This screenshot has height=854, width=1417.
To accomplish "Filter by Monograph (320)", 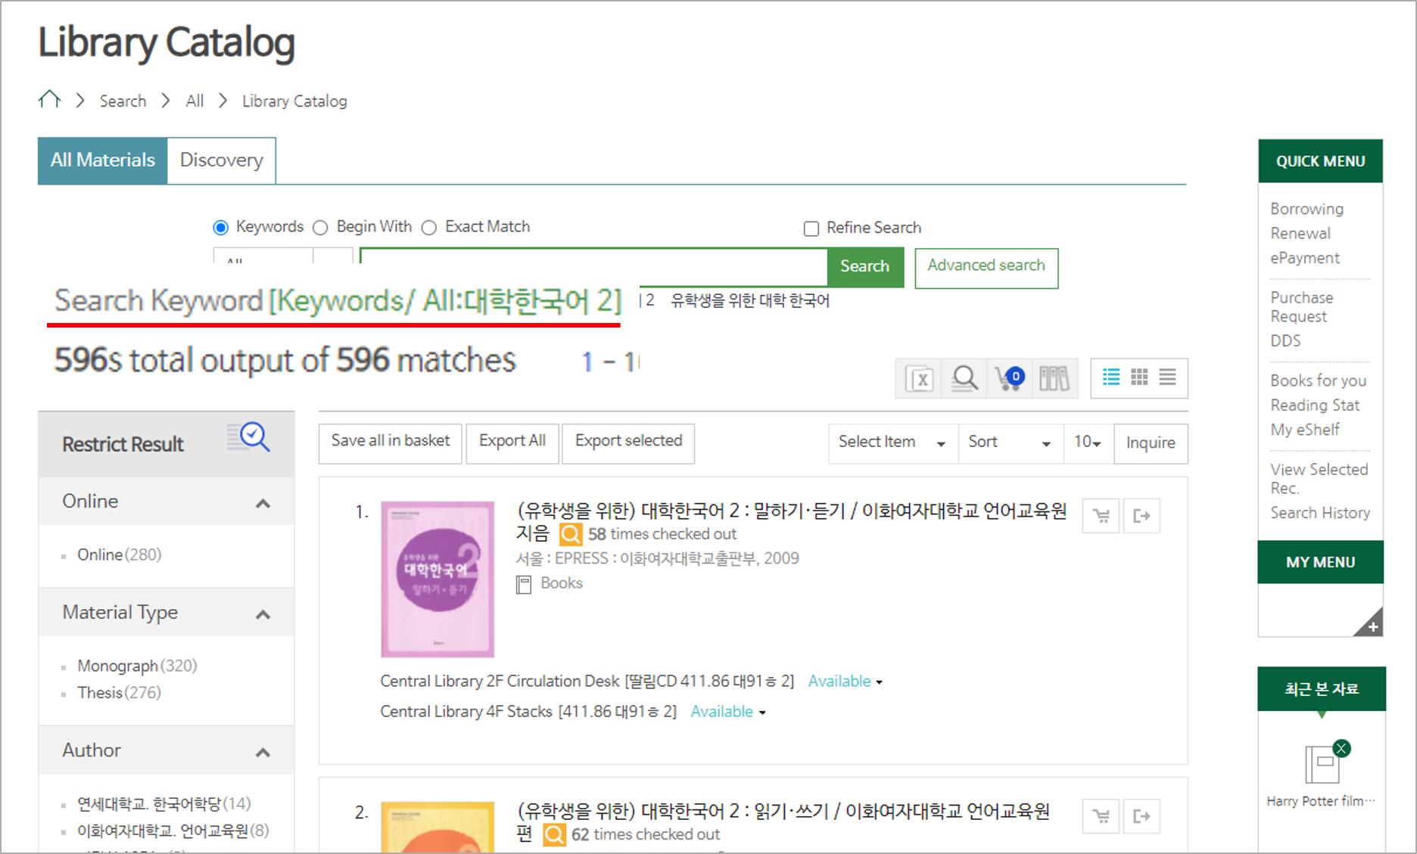I will click(x=137, y=666).
